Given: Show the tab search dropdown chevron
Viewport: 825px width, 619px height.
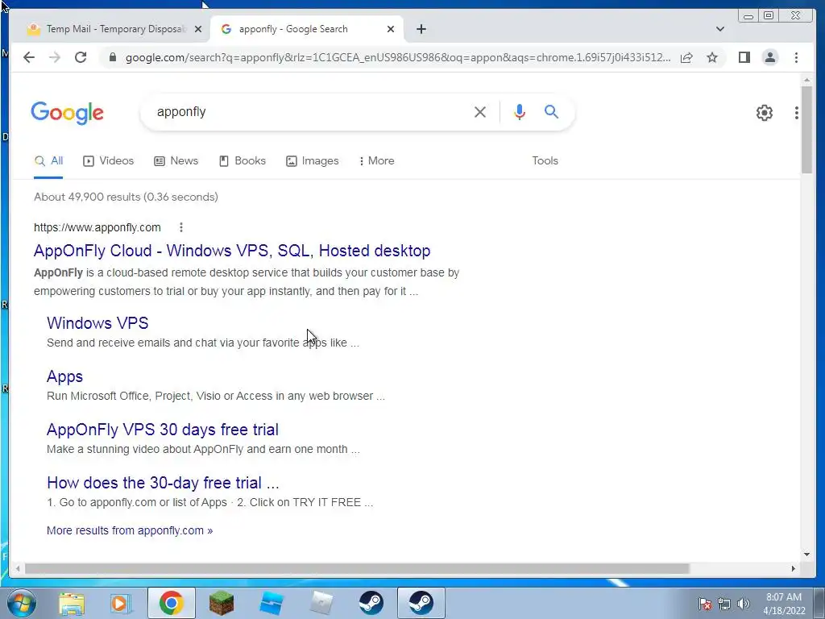Looking at the screenshot, I should pos(720,29).
